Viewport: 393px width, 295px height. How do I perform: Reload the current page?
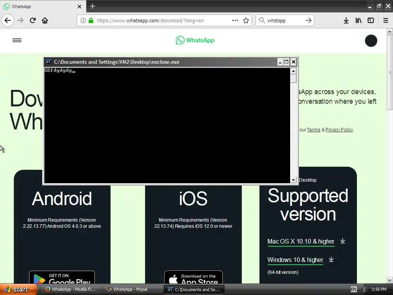tap(33, 20)
